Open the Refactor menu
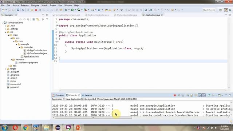Image resolution: width=233 pixels, height=131 pixels. (25, 5)
